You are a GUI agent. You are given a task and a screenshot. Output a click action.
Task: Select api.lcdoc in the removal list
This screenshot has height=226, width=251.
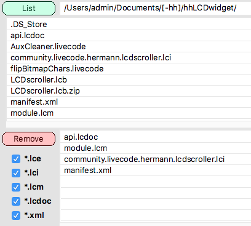pos(156,137)
